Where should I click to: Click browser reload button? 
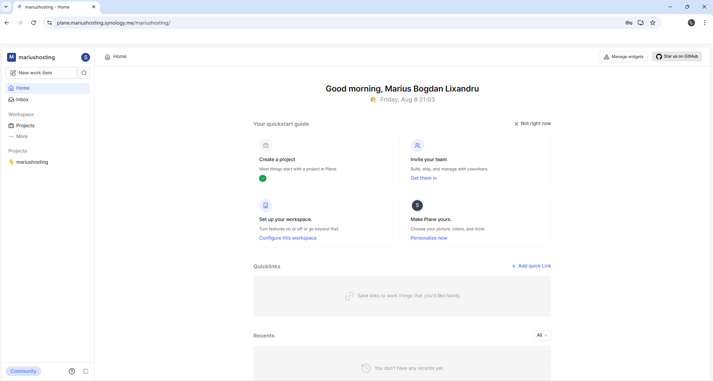point(33,23)
